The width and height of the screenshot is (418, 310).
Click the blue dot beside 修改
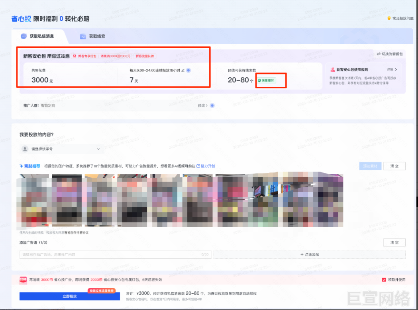tap(212, 105)
